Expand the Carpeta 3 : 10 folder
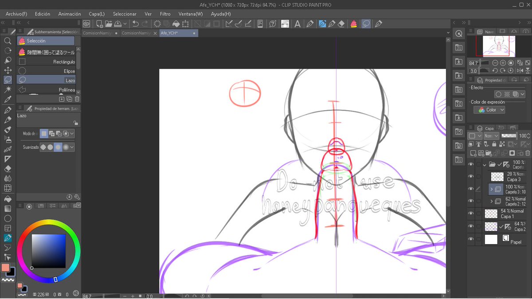The height and width of the screenshot is (299, 532). click(491, 189)
